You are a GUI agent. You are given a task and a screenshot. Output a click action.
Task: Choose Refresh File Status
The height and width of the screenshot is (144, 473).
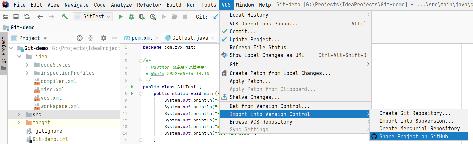(x=295, y=47)
